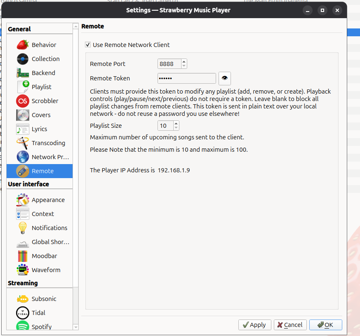Select the Waveform icon
This screenshot has width=360, height=336.
pyautogui.click(x=23, y=270)
